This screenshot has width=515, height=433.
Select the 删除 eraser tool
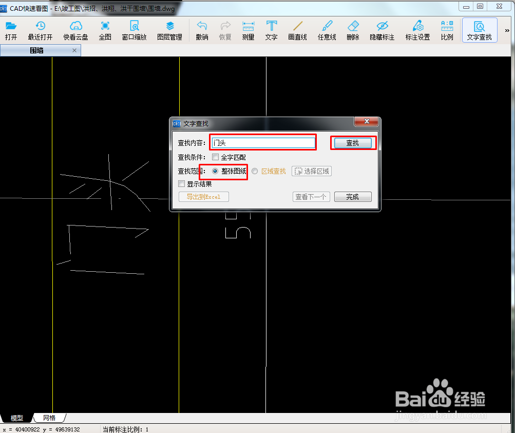353,30
